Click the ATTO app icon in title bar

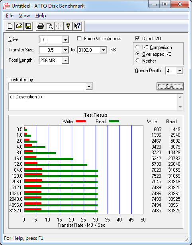point(6,6)
